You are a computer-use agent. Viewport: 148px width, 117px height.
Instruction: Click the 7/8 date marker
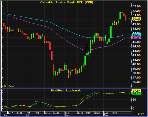[x=37, y=113]
